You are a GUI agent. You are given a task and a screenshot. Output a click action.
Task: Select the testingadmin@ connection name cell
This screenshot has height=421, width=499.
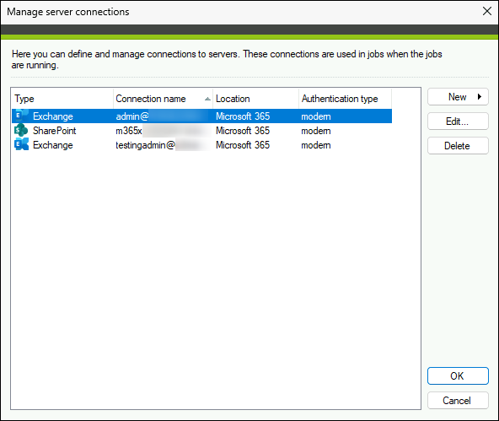click(x=163, y=145)
